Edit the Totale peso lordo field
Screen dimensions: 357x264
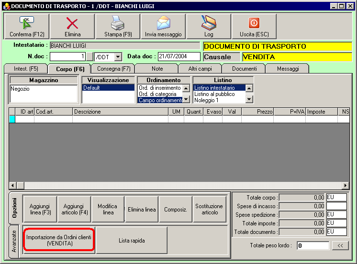313,245
